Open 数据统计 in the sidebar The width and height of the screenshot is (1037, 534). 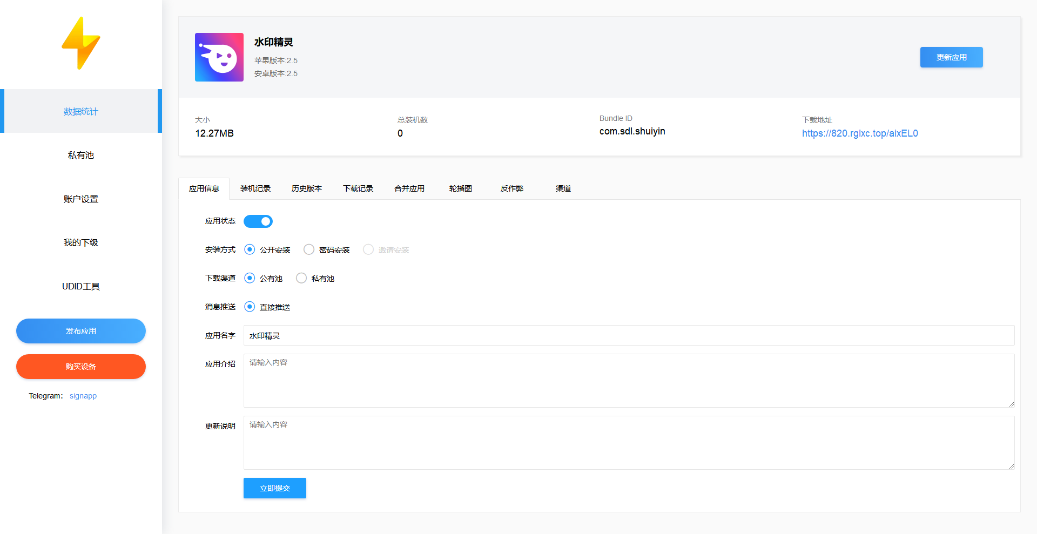pos(81,111)
